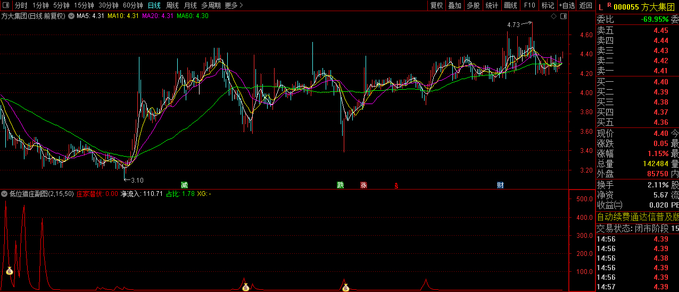Toggle the small square chart window icon

[x=562, y=16]
